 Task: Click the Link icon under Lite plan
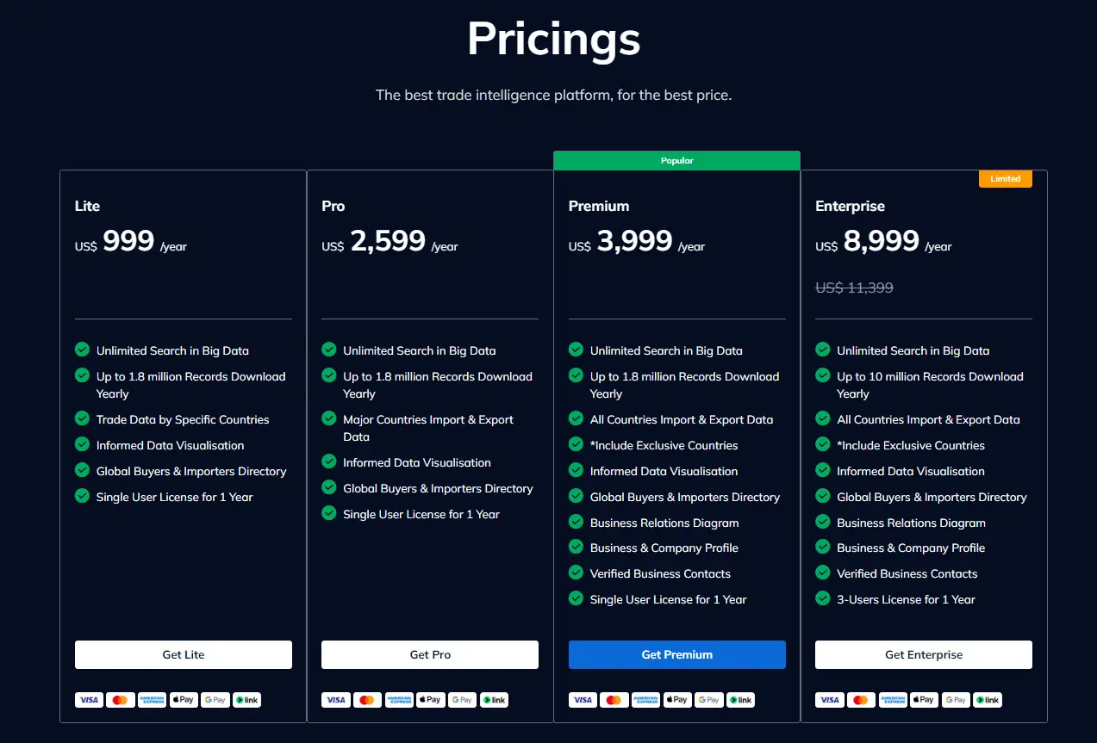pyautogui.click(x=246, y=700)
